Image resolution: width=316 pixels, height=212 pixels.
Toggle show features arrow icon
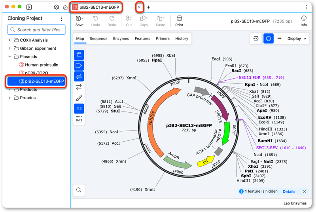[79, 66]
